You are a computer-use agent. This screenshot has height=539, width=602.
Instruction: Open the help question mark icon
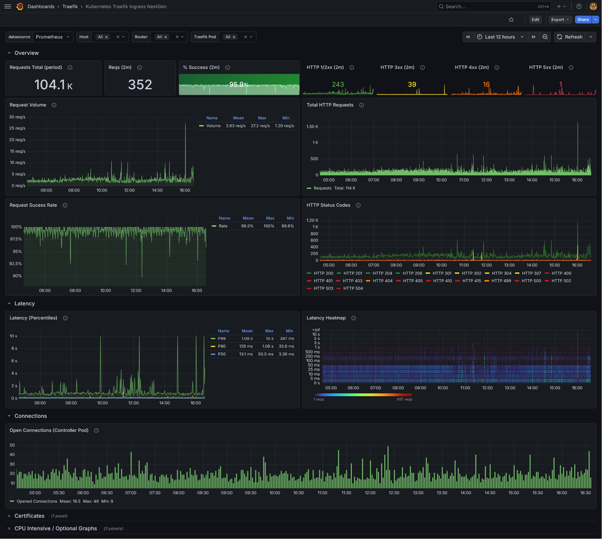579,6
